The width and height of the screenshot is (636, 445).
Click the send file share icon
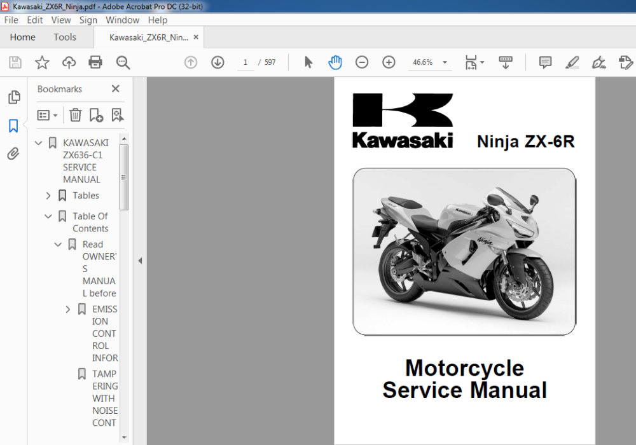(625, 62)
